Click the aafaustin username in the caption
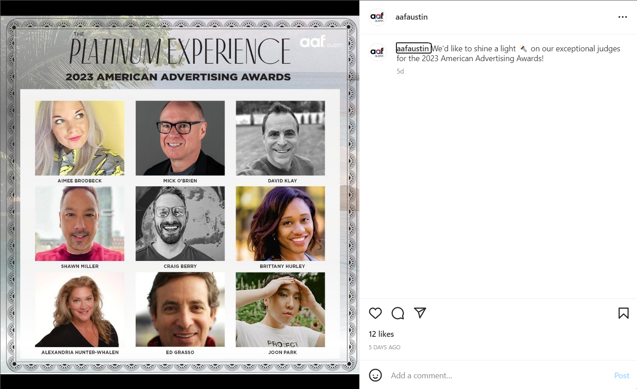 tap(413, 48)
